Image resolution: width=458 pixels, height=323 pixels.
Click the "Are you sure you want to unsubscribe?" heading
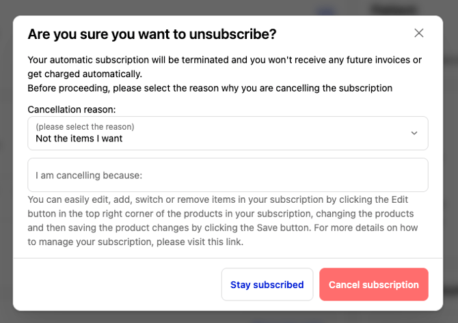click(152, 34)
